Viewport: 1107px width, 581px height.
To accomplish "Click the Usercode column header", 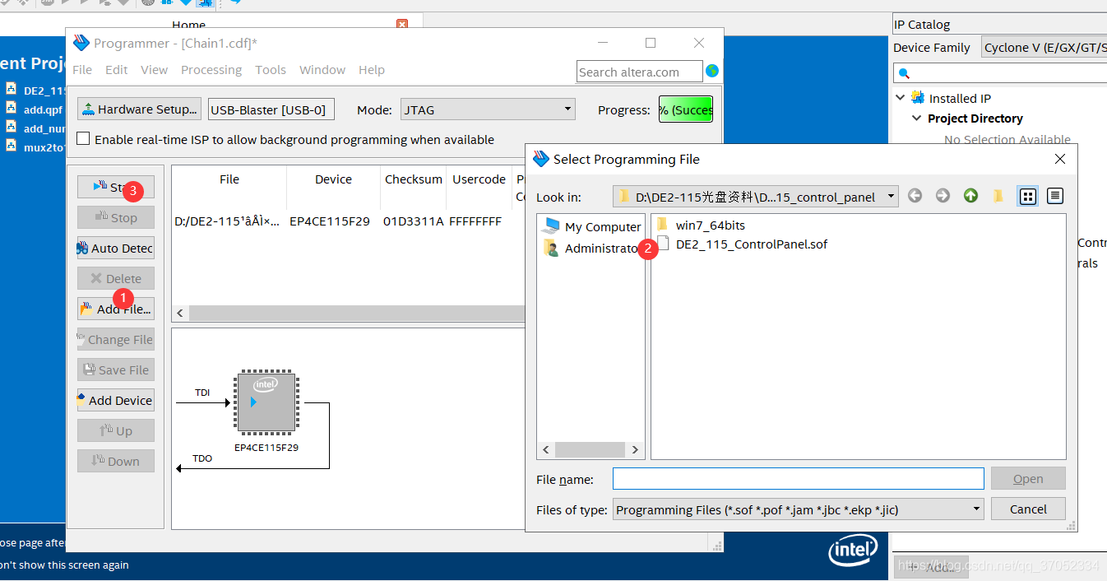I will pos(479,179).
